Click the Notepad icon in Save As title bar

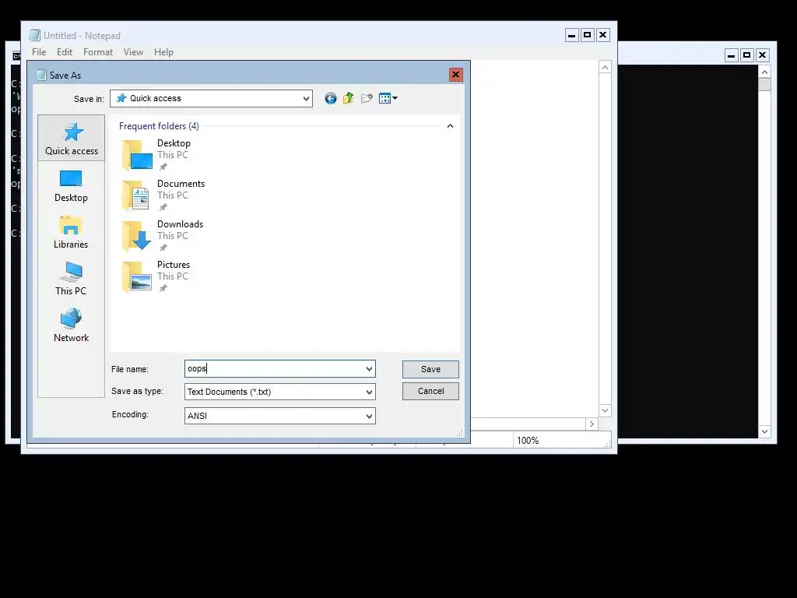(x=41, y=76)
